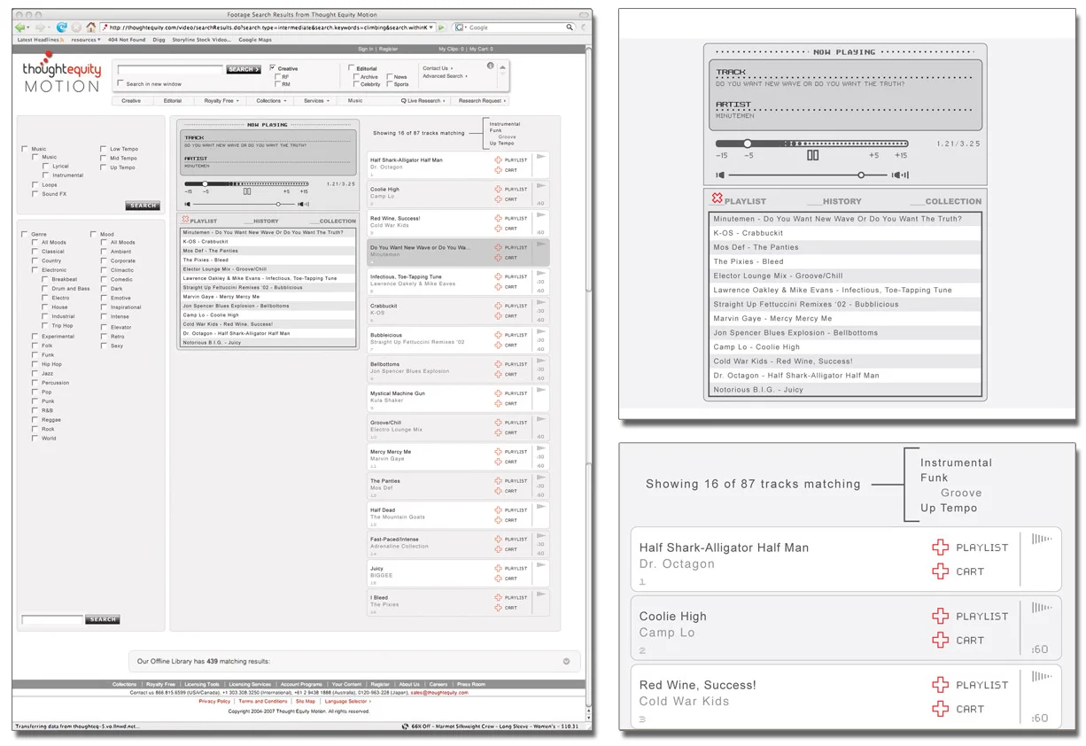Click the play flag icon for Bubbleicious
Viewport: 1086px width, 746px height.
(x=540, y=331)
